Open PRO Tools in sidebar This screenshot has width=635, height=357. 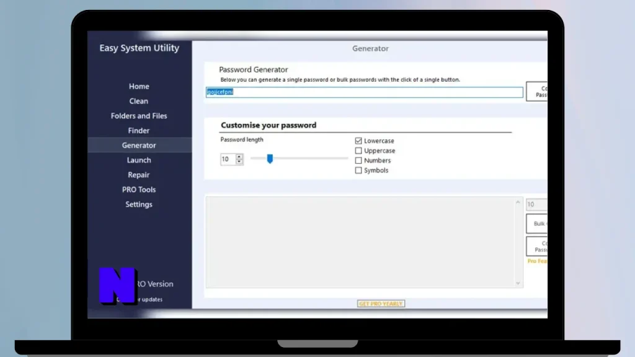point(139,190)
